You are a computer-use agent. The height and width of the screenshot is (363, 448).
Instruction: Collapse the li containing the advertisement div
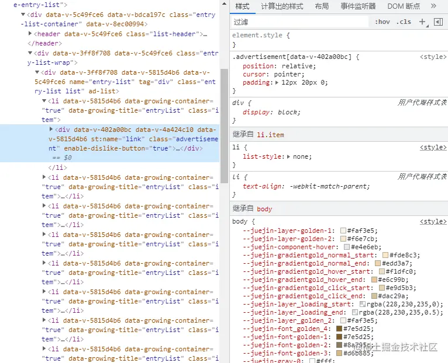[44, 100]
